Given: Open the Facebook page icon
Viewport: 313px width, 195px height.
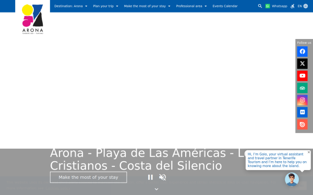Looking at the screenshot, I should pyautogui.click(x=302, y=51).
